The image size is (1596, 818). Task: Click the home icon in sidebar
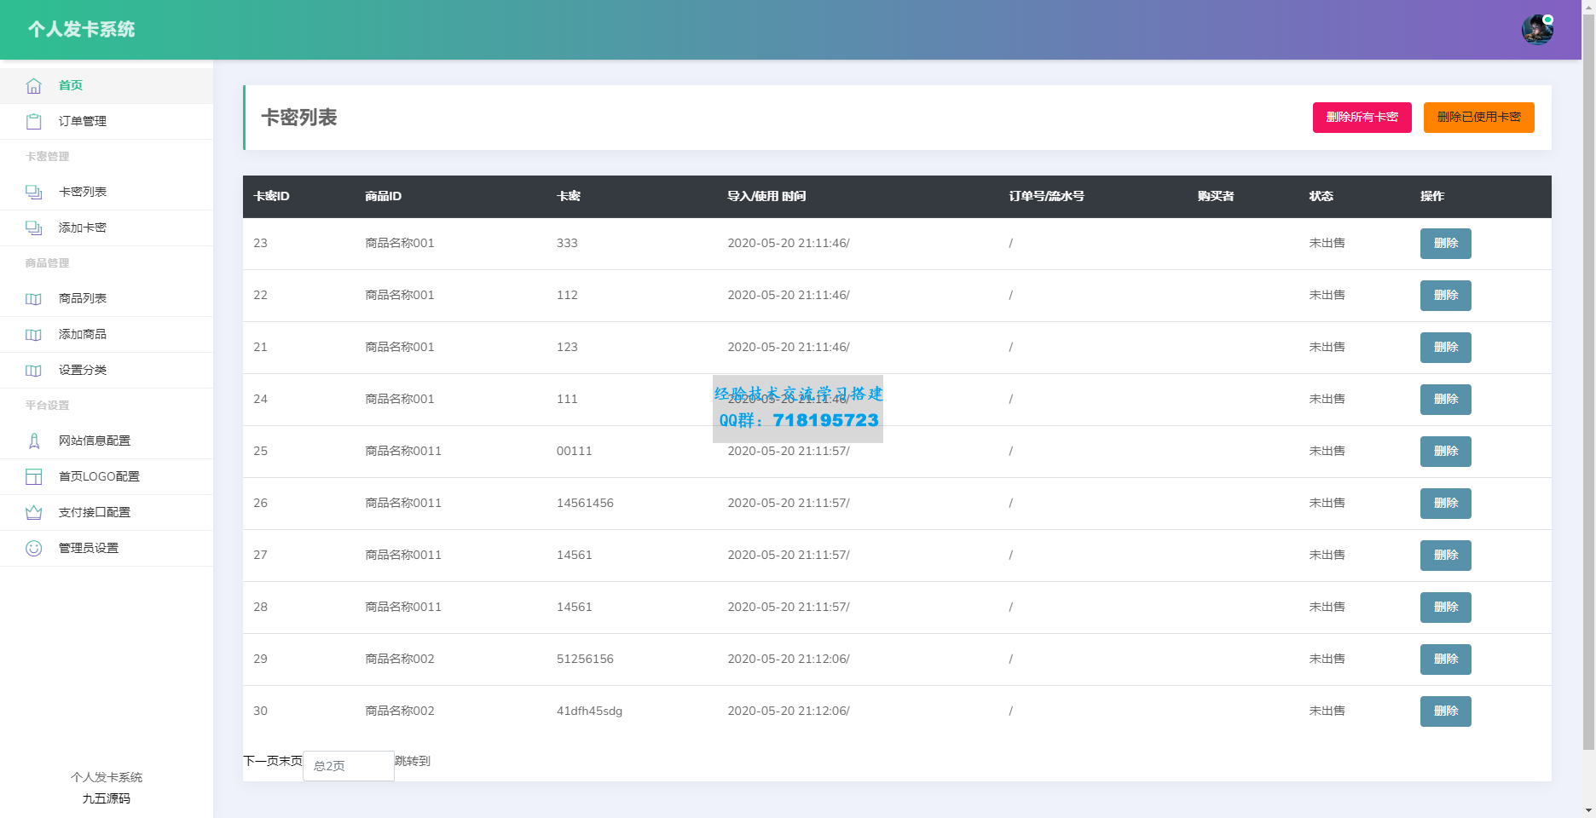33,86
